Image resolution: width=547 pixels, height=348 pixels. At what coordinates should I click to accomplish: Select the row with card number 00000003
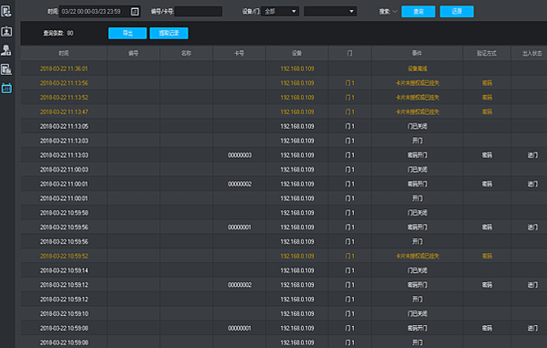(284, 155)
